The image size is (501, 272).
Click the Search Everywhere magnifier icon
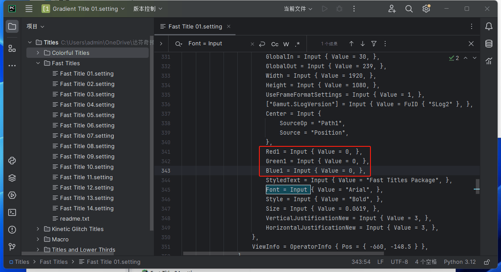[x=409, y=9]
